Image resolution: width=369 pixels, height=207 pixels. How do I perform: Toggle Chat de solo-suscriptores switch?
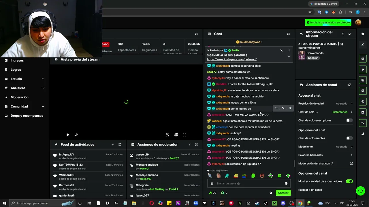pyautogui.click(x=349, y=120)
